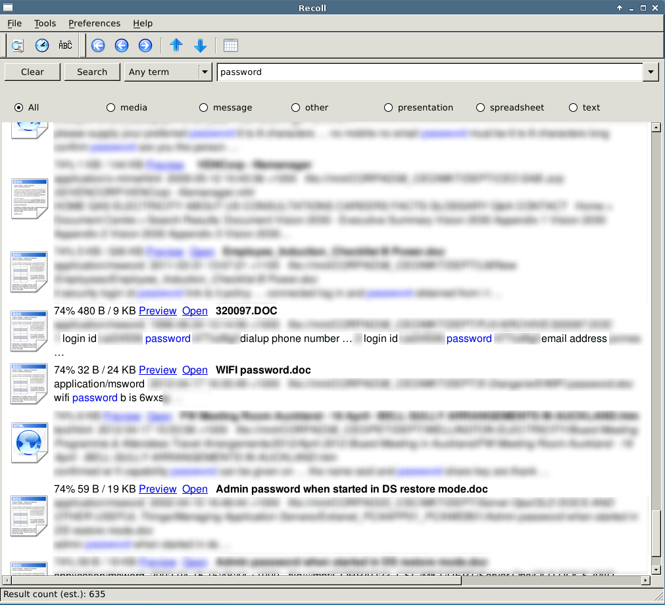Screen dimensions: 665x605
Task: Click the horizontal scrollbar thumb
Action: [x=237, y=580]
